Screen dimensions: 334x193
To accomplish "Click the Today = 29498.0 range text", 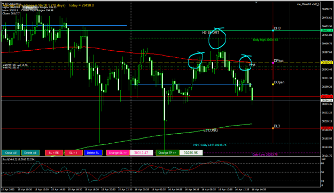I will pyautogui.click(x=81, y=5).
